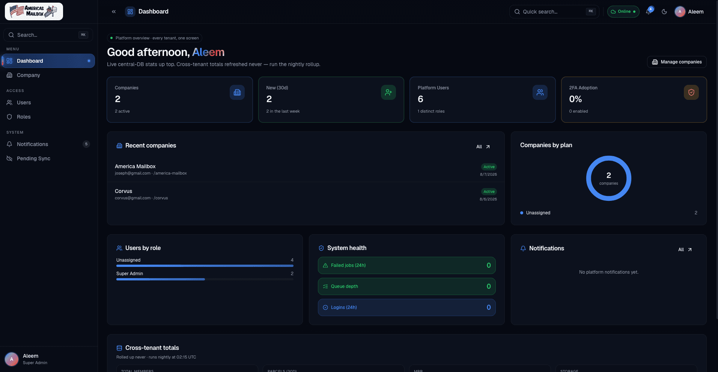Open Company menu item
718x372 pixels.
tap(48, 75)
